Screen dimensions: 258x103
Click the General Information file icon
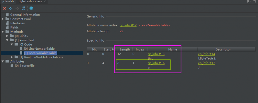(7, 15)
